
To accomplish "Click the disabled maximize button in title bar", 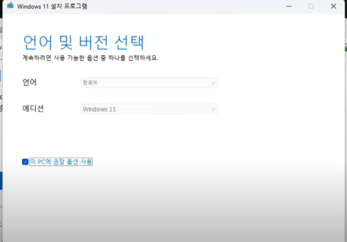I will [311, 6].
